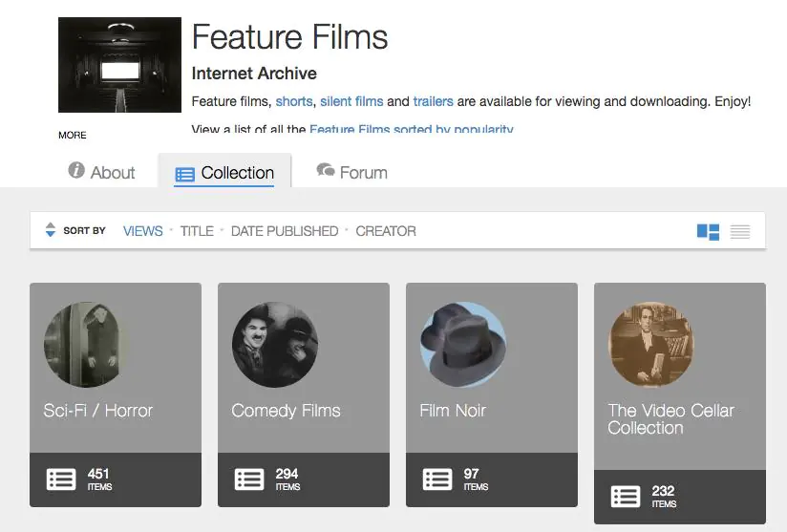
Task: Switch to list view icon
Action: pyautogui.click(x=740, y=231)
